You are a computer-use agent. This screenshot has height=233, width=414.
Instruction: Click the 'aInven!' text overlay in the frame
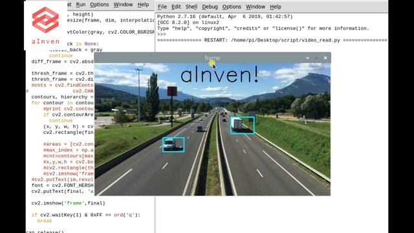coord(219,75)
